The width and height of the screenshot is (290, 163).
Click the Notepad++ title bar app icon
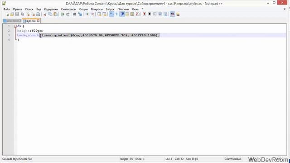tap(4, 3)
